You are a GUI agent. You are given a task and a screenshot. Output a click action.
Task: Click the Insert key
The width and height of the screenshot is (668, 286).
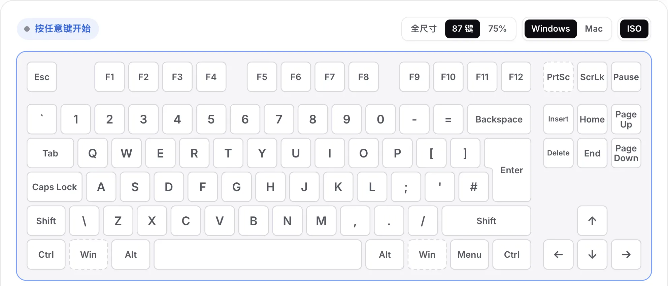coord(558,119)
